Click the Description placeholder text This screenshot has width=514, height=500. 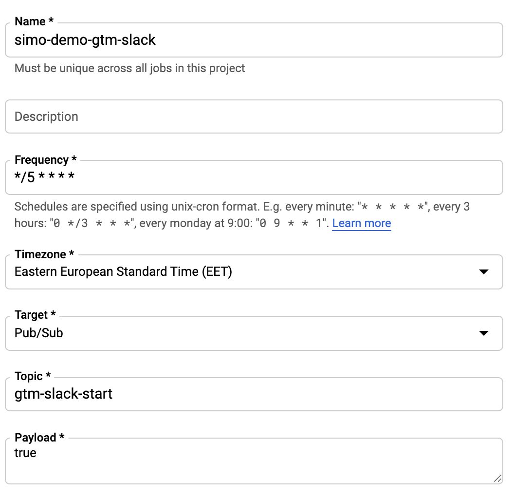click(x=46, y=116)
